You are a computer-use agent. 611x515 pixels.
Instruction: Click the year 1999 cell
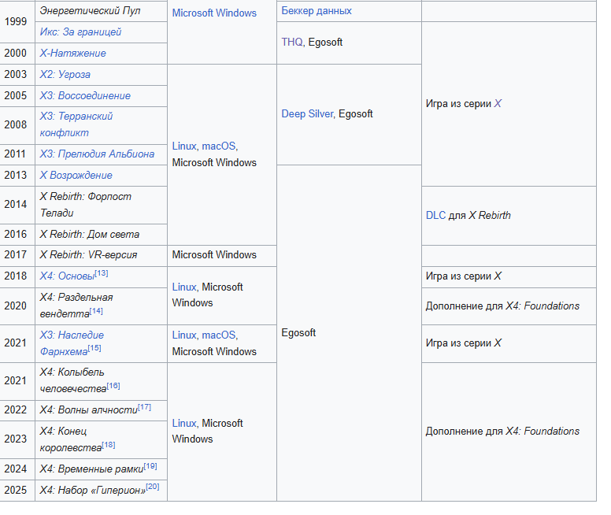coord(17,22)
